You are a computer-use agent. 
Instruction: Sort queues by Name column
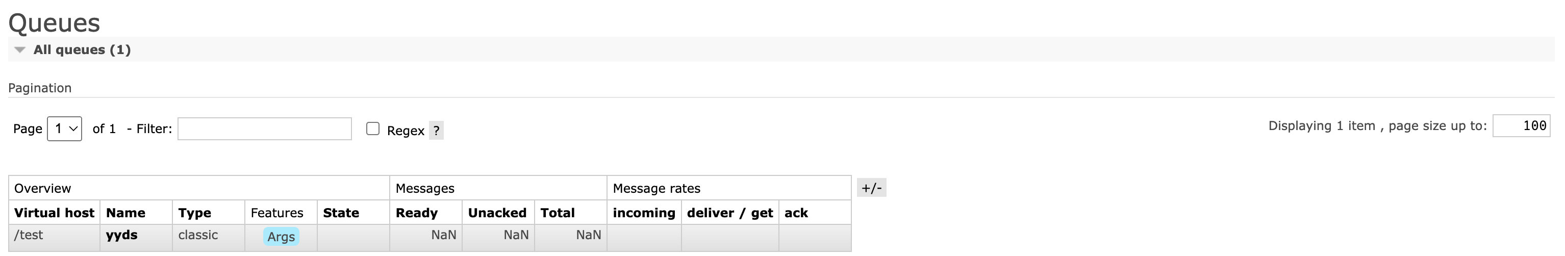(126, 213)
